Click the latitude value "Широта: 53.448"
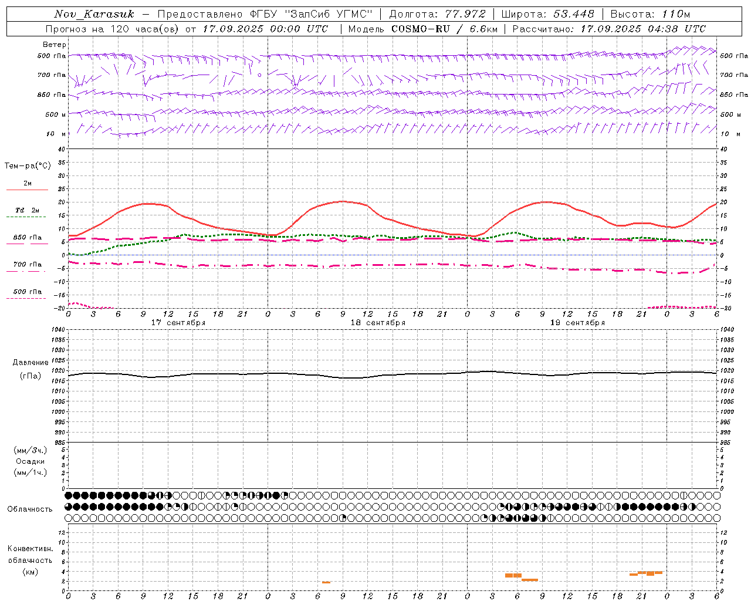 tap(547, 14)
